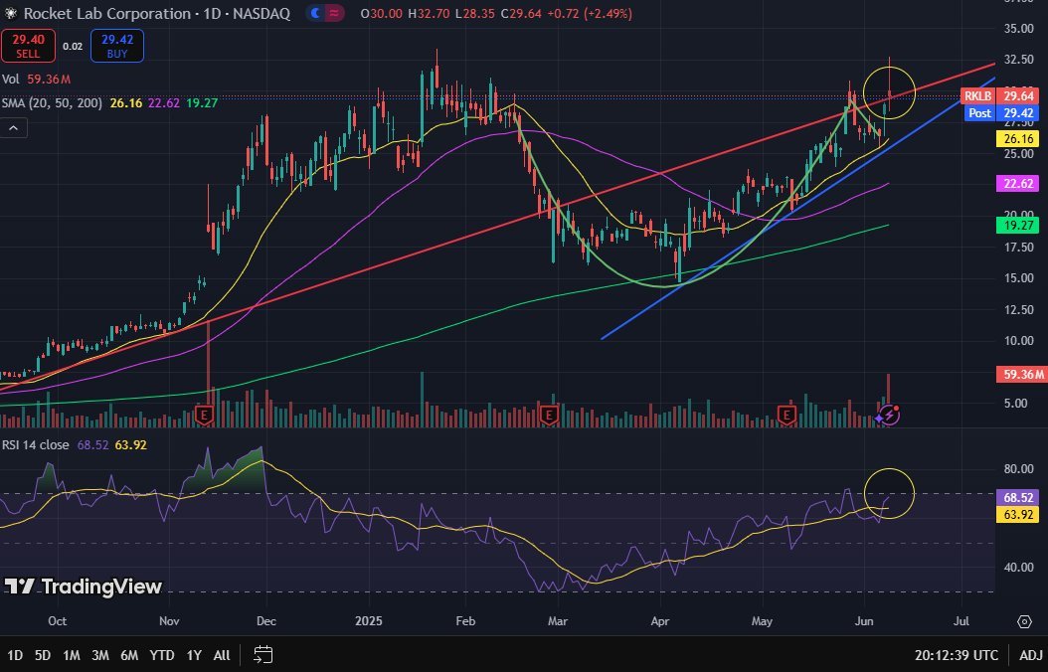Click the purple lightning event icon on chart
The height and width of the screenshot is (672, 1048).
pyautogui.click(x=890, y=416)
